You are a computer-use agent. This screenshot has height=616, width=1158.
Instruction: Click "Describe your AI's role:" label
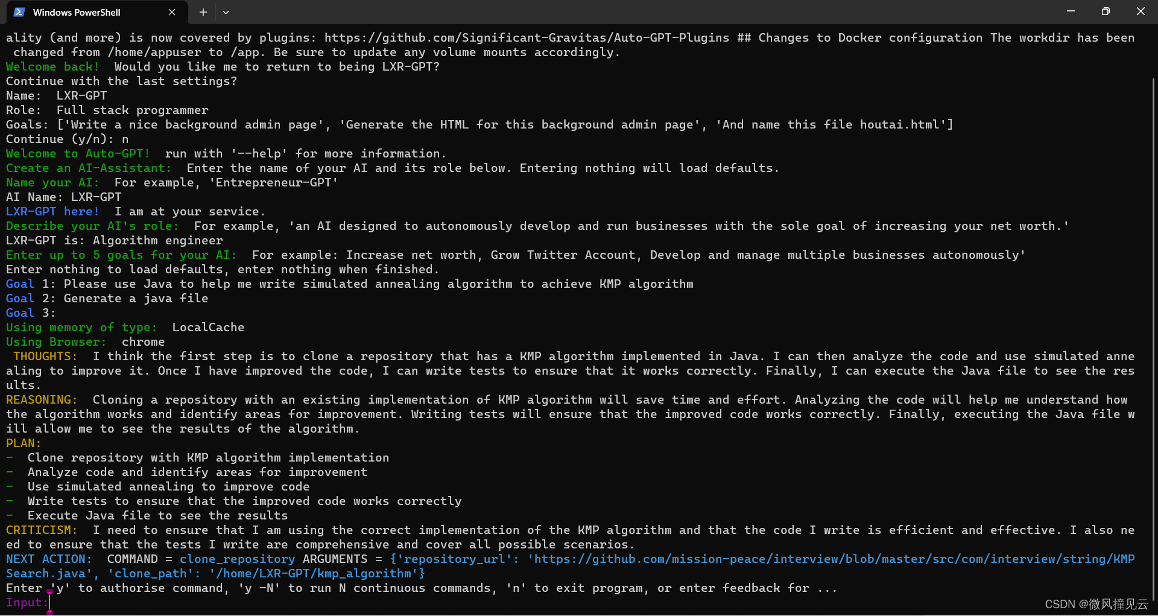click(x=92, y=226)
